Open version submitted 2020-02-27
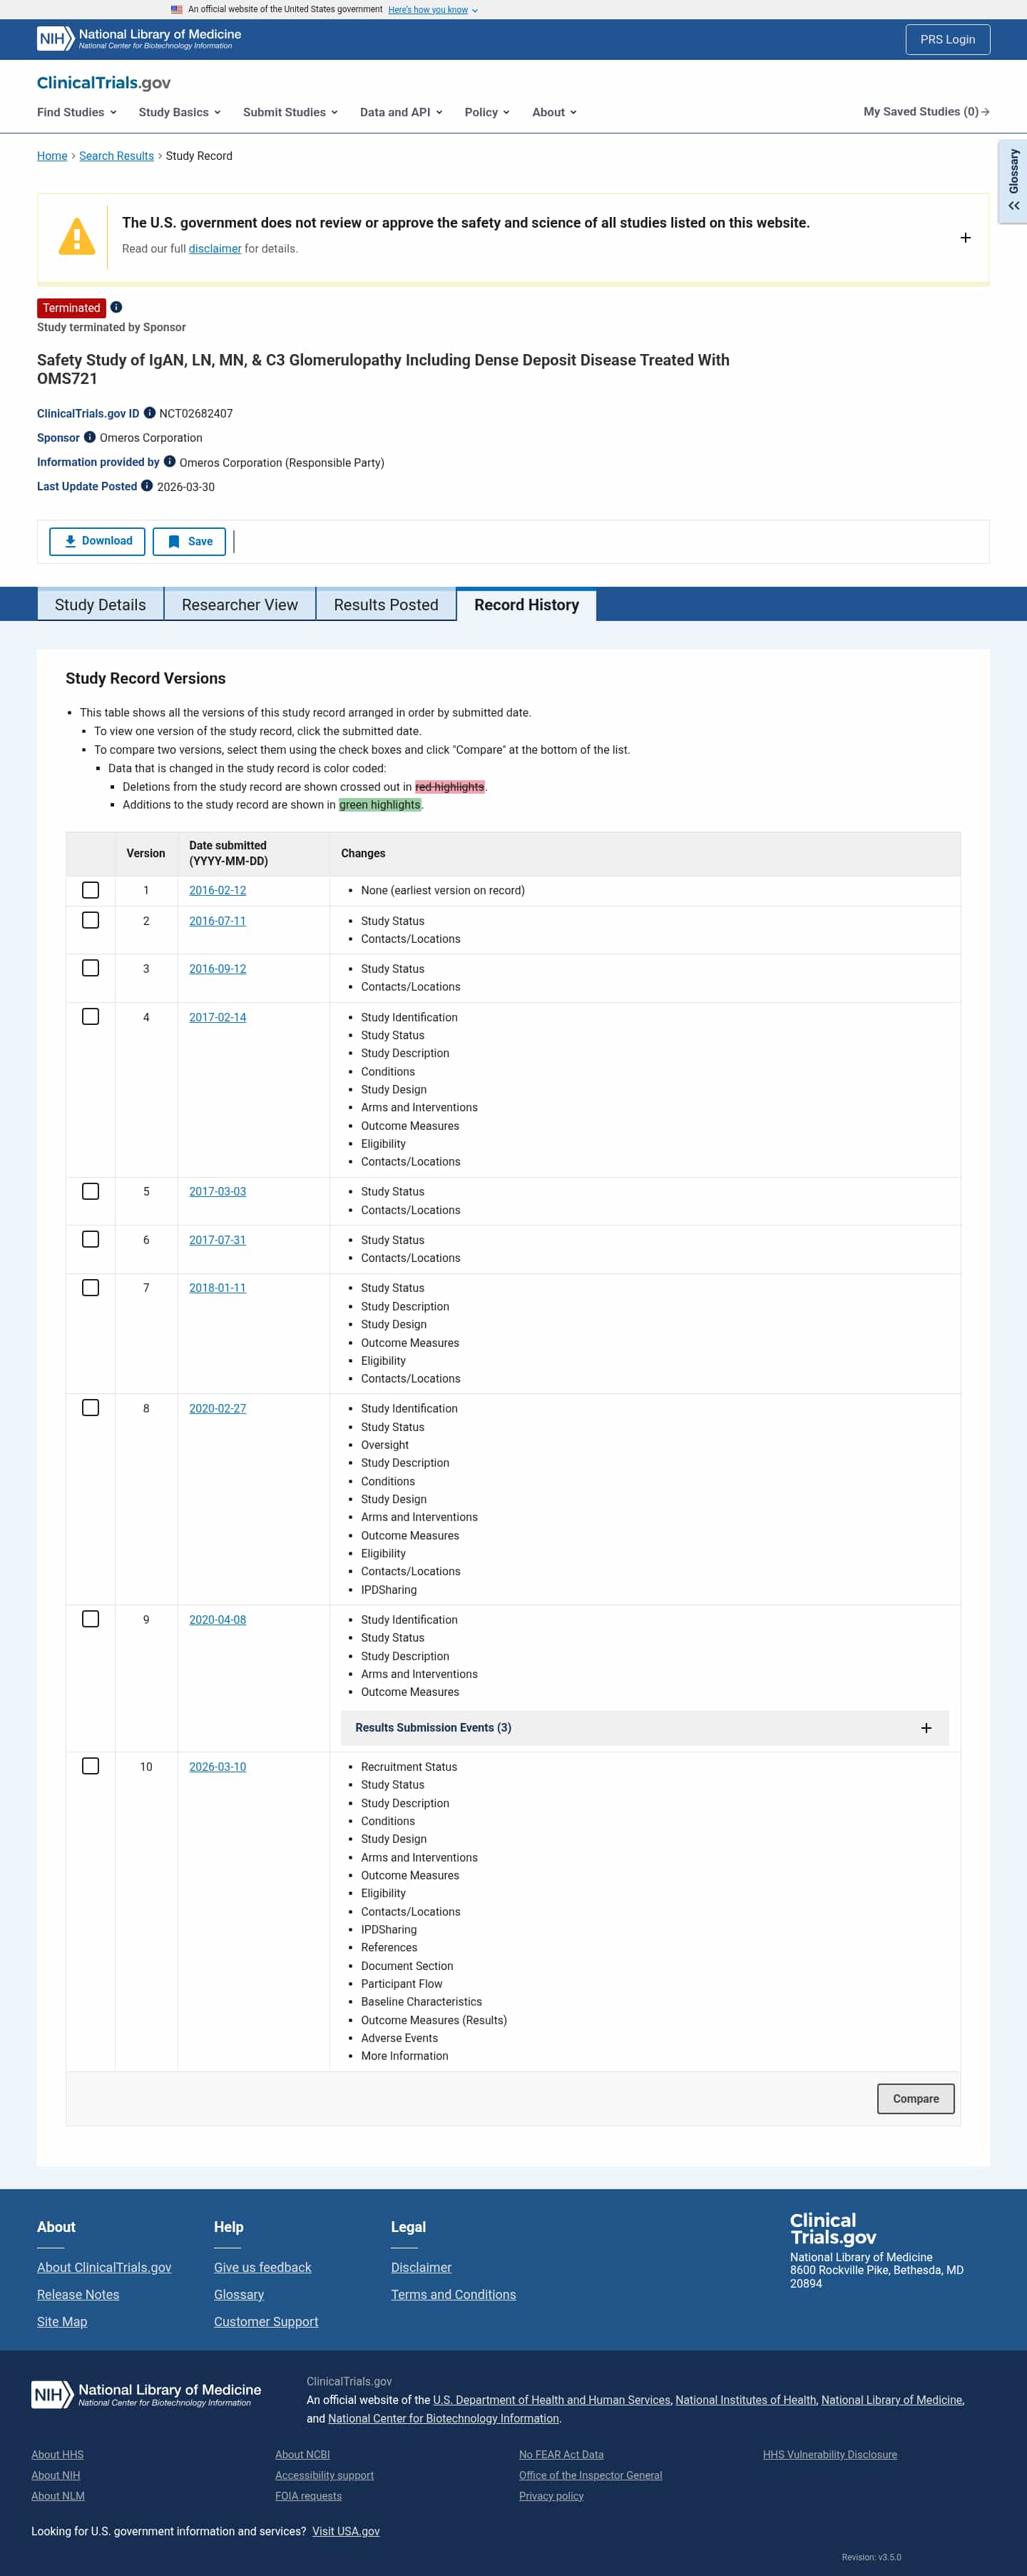 coord(217,1408)
